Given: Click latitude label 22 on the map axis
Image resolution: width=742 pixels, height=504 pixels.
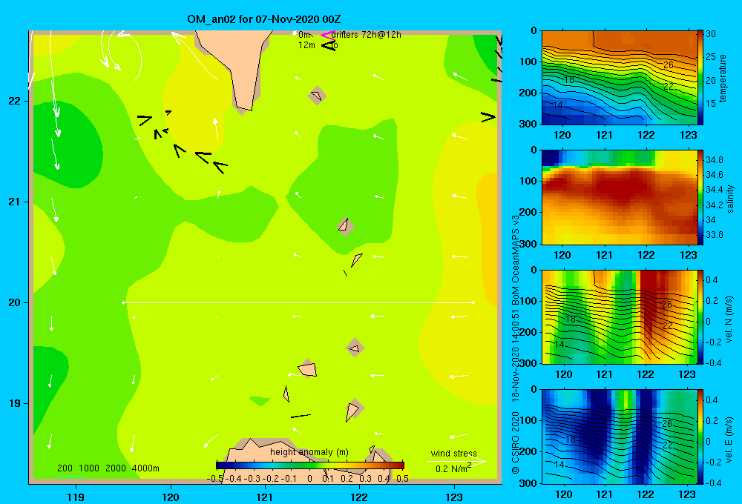Looking at the screenshot, I should click(13, 101).
